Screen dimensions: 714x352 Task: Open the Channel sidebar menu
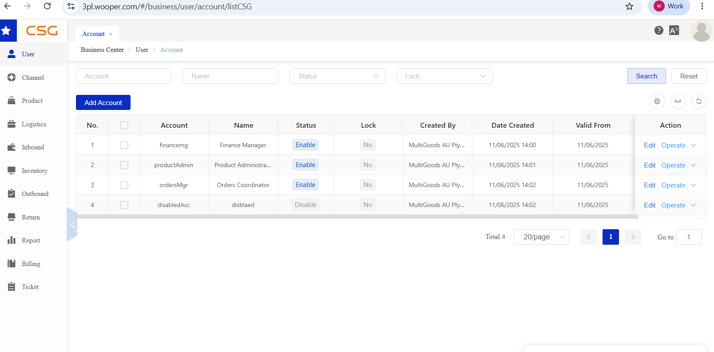33,78
